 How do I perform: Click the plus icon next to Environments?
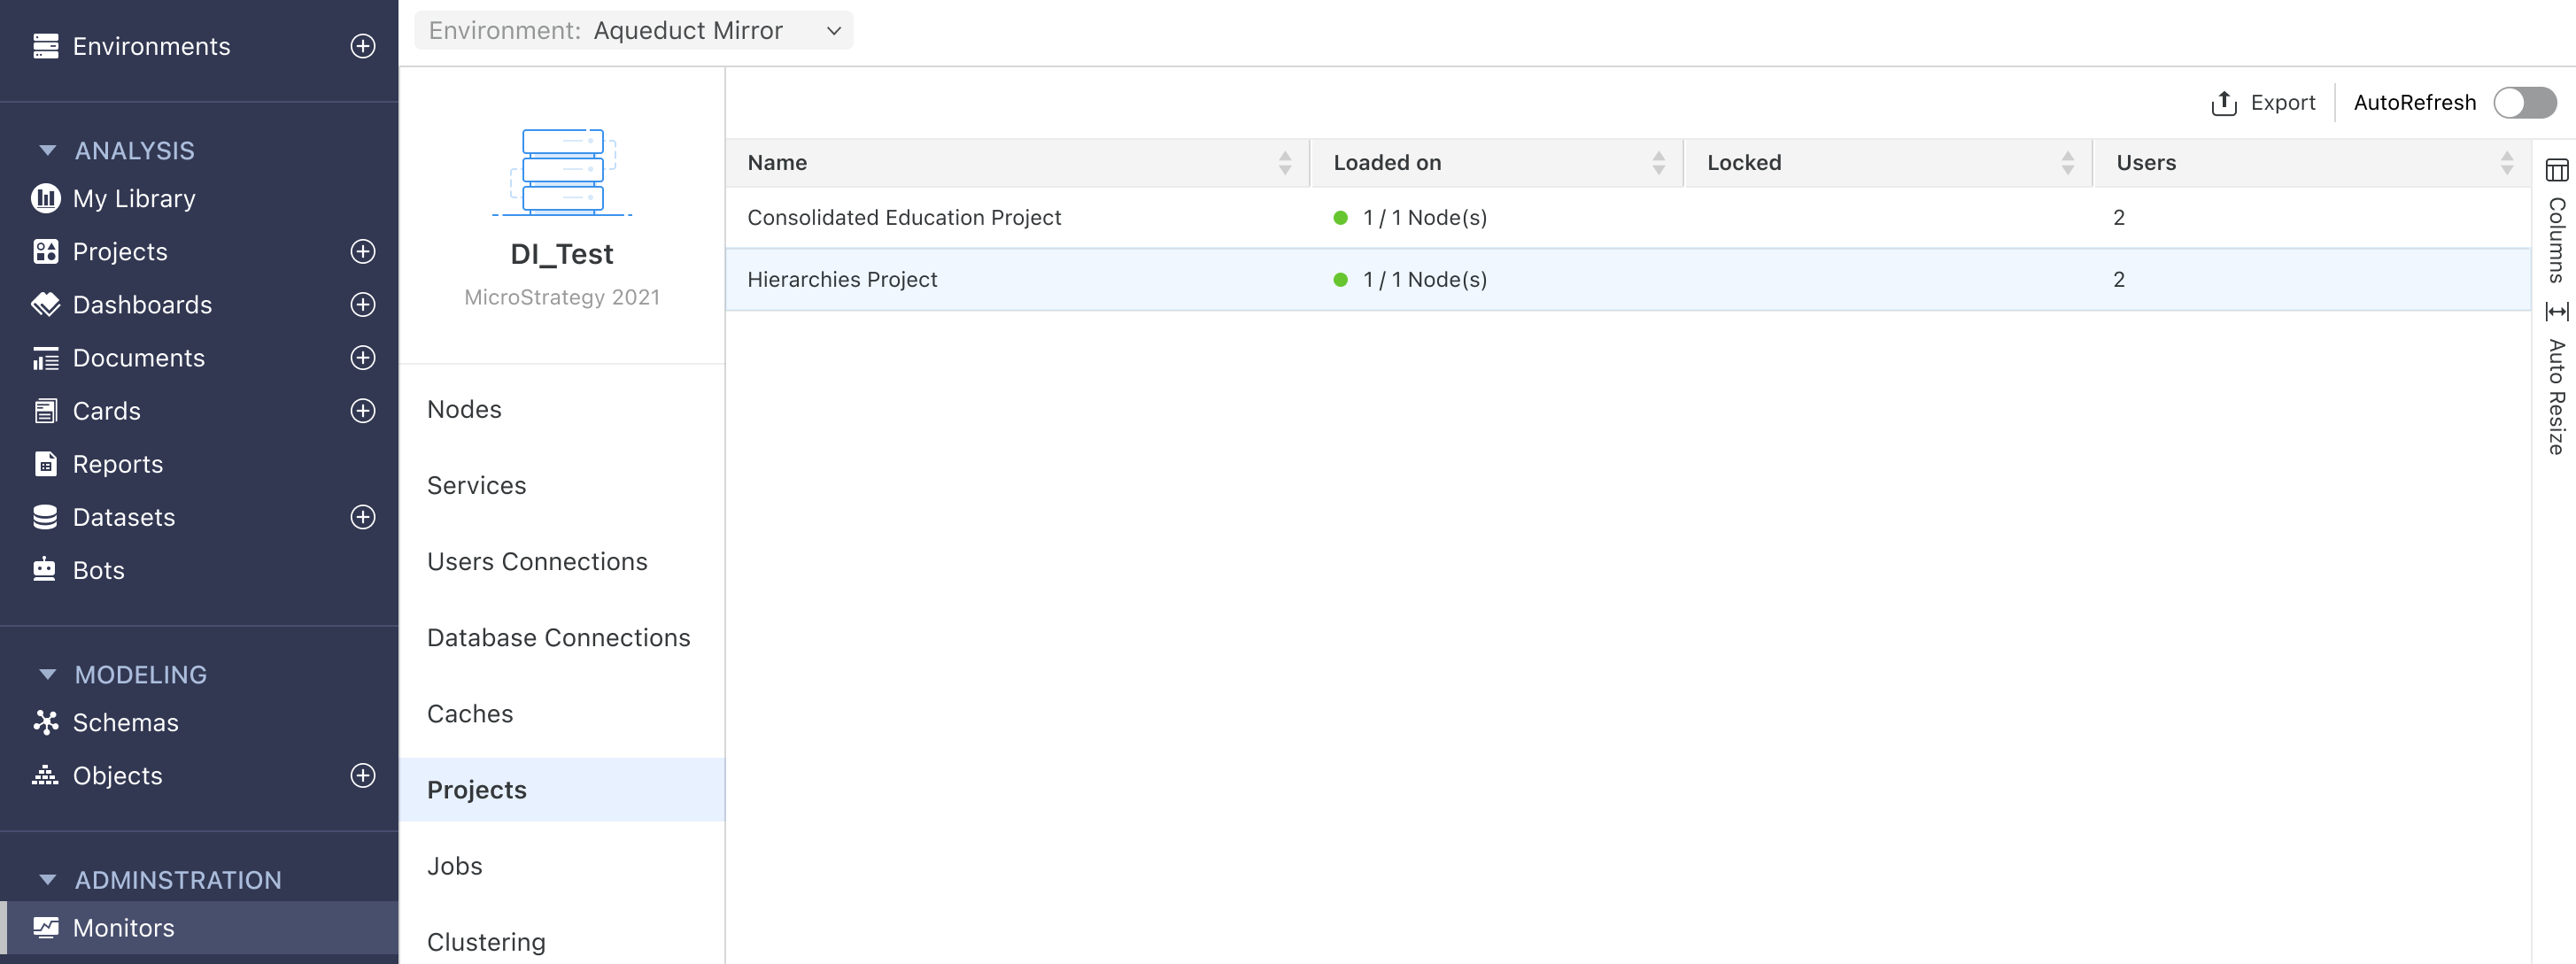[363, 46]
